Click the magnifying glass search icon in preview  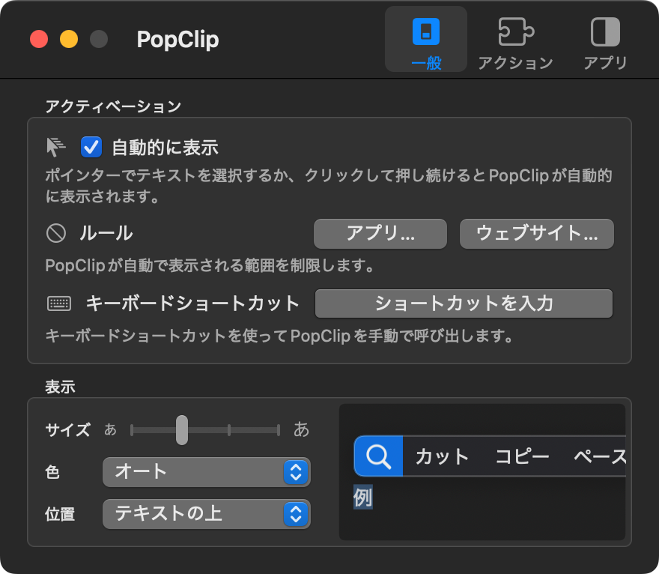coord(378,456)
